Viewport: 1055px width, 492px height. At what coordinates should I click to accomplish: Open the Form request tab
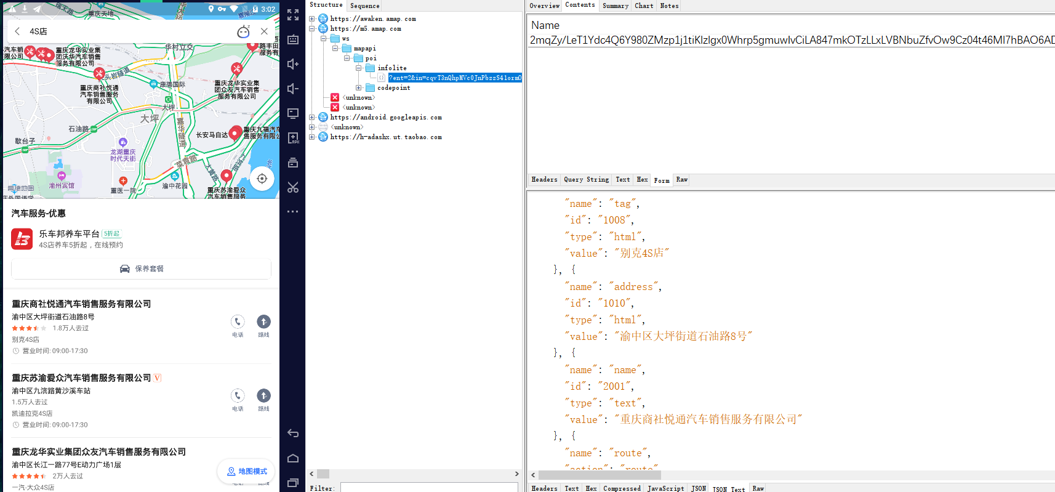pyautogui.click(x=662, y=180)
